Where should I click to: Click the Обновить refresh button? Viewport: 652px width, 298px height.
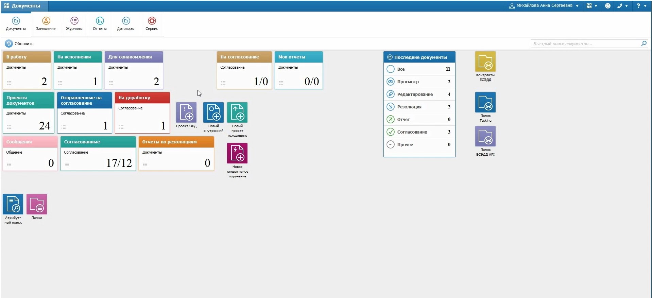point(19,43)
